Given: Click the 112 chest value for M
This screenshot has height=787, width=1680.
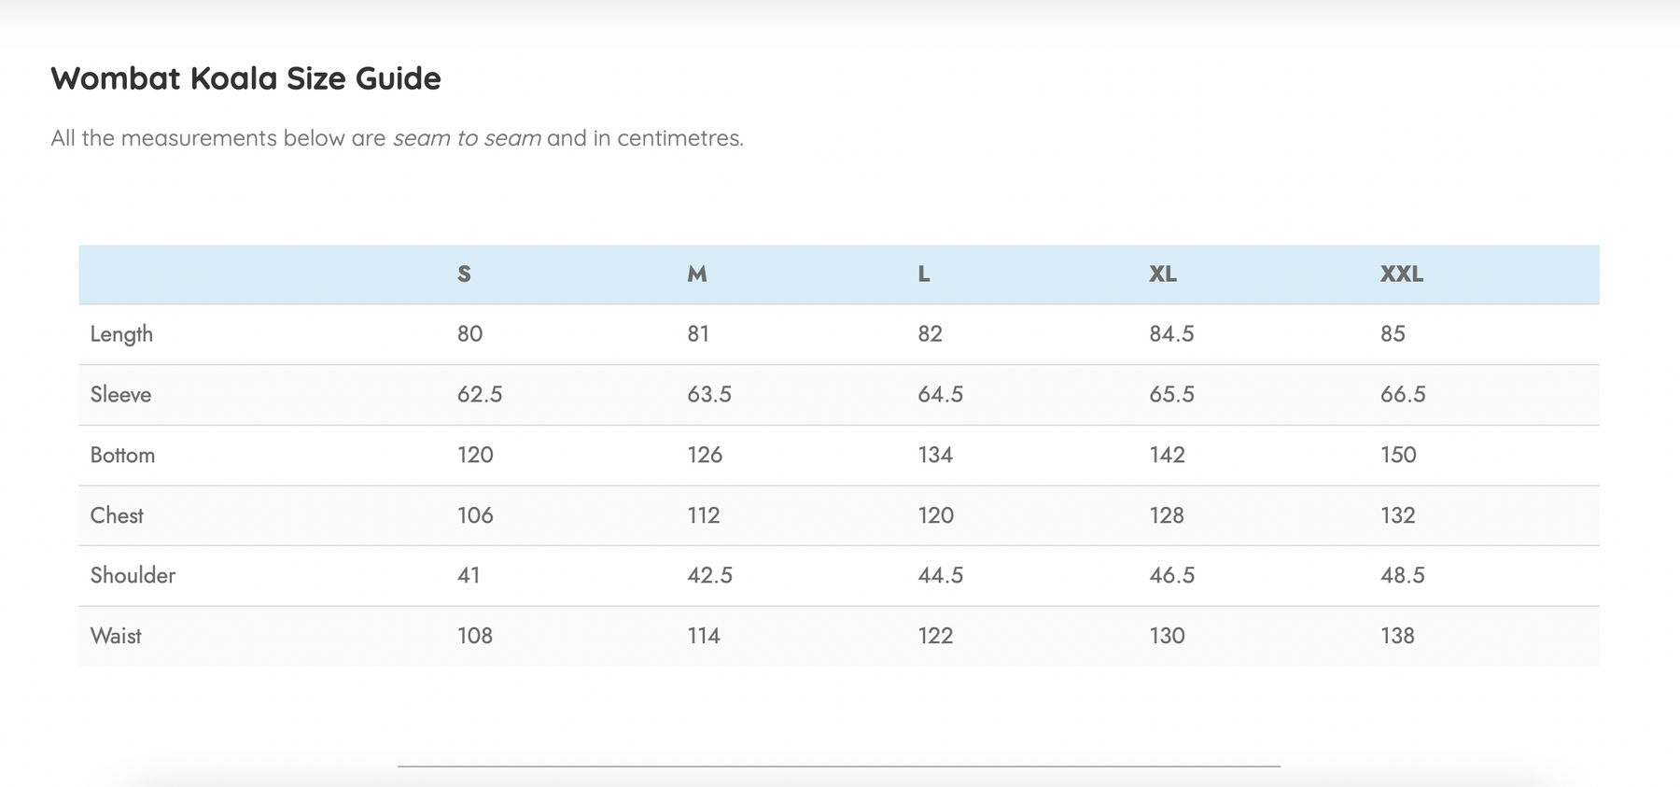Looking at the screenshot, I should tap(704, 515).
